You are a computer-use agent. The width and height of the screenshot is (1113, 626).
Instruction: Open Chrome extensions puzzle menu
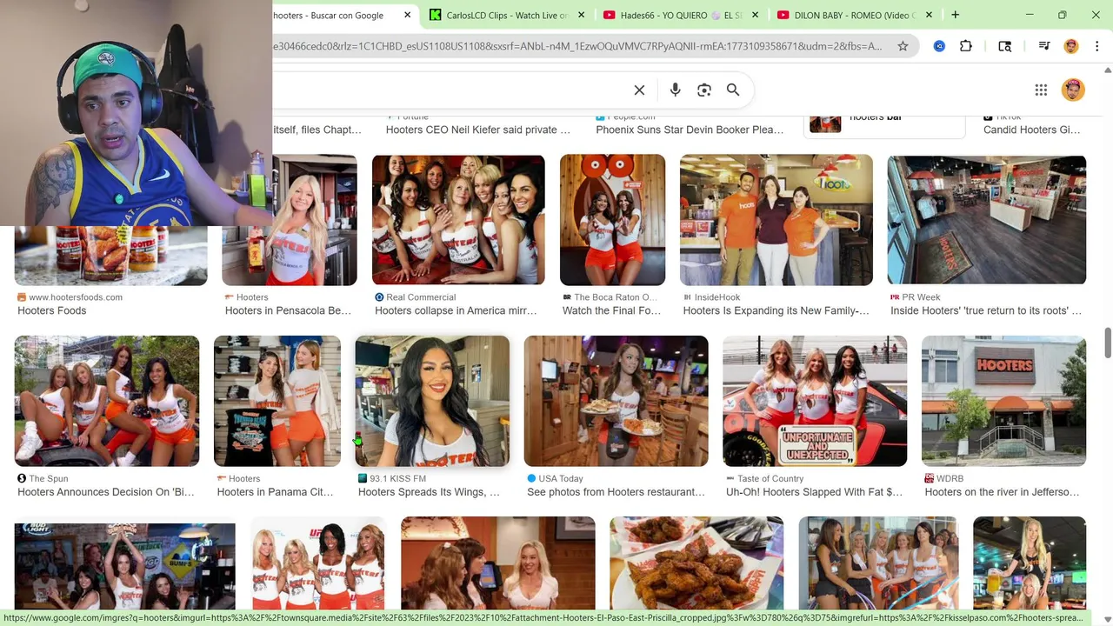pos(966,46)
